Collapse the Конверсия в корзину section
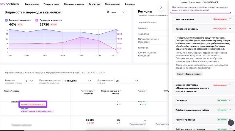This screenshot has width=235, height=131. point(230,29)
